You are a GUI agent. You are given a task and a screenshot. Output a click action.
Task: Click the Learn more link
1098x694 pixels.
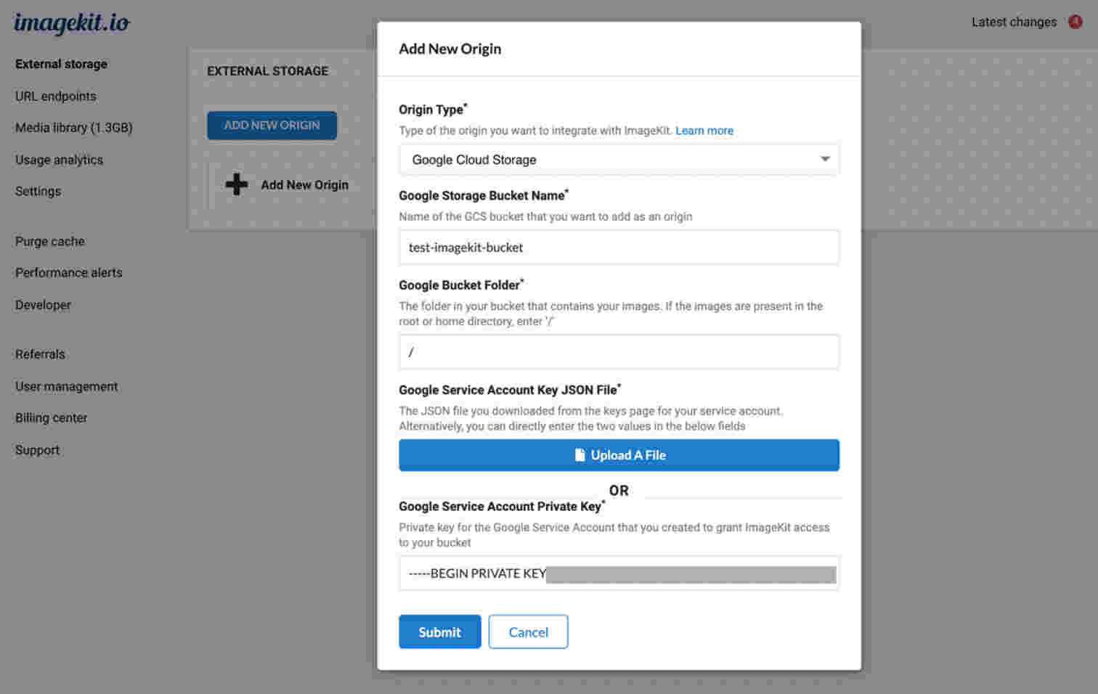pyautogui.click(x=704, y=131)
